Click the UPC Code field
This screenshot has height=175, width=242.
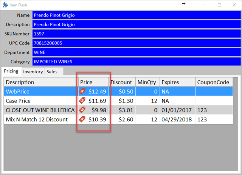tap(136, 43)
